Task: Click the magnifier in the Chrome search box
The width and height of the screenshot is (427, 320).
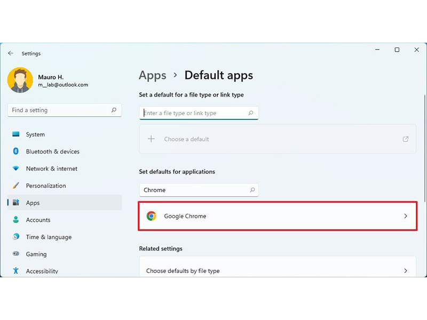Action: pos(252,190)
